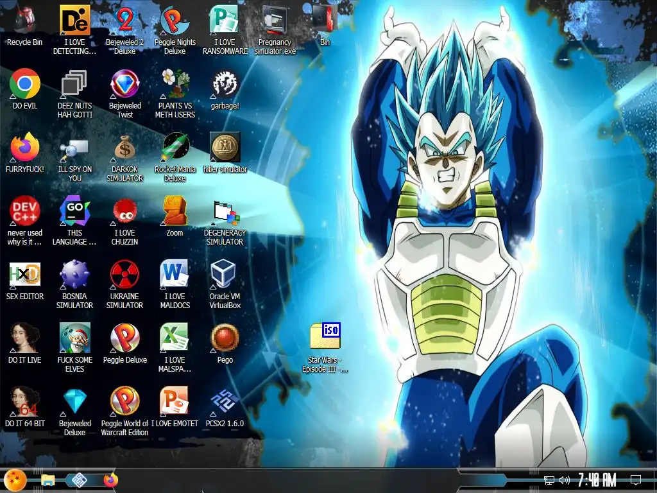
Task: Launch the 'I LOVE CHUZZIN' shortcut
Action: pyautogui.click(x=124, y=212)
